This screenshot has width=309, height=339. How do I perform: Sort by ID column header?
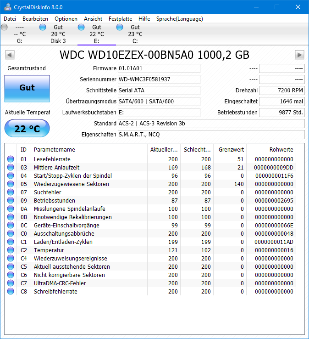23,150
